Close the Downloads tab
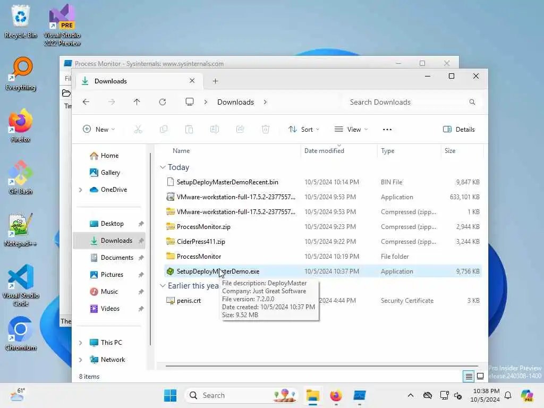 192,81
